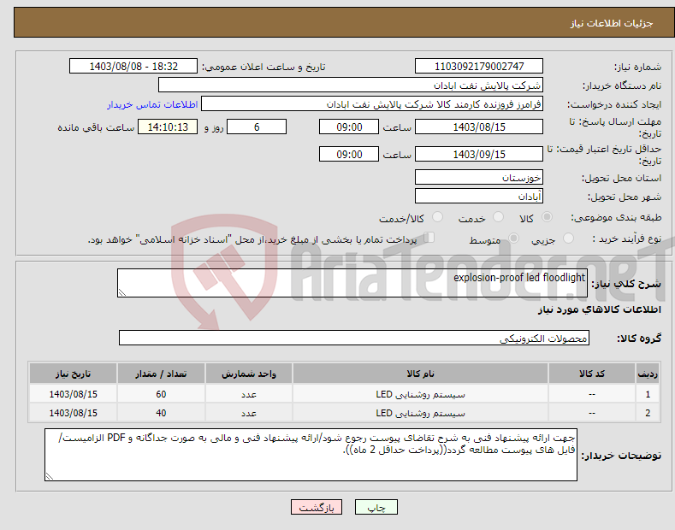Click price validity time 09:00 field
Viewport: 675px width, 530px height.
pos(349,154)
